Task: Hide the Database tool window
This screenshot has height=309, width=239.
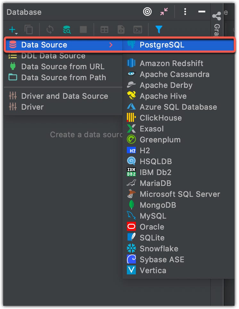Action: pyautogui.click(x=202, y=12)
